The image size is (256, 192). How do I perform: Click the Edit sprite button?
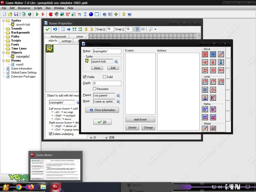[113, 68]
